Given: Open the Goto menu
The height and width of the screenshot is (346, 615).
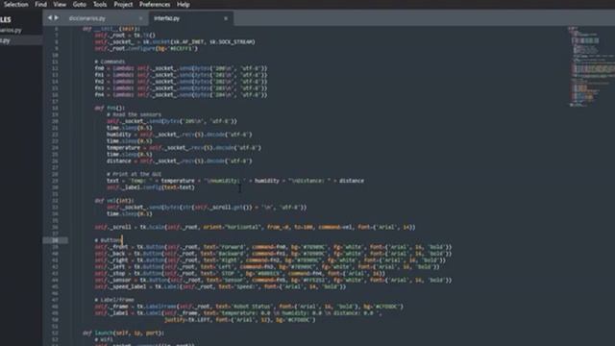Looking at the screenshot, I should [x=79, y=4].
